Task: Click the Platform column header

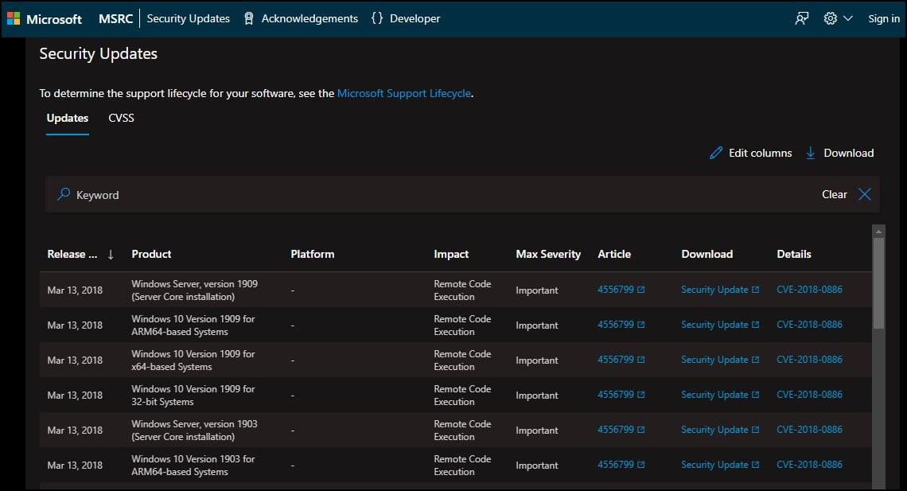Action: pyautogui.click(x=313, y=255)
